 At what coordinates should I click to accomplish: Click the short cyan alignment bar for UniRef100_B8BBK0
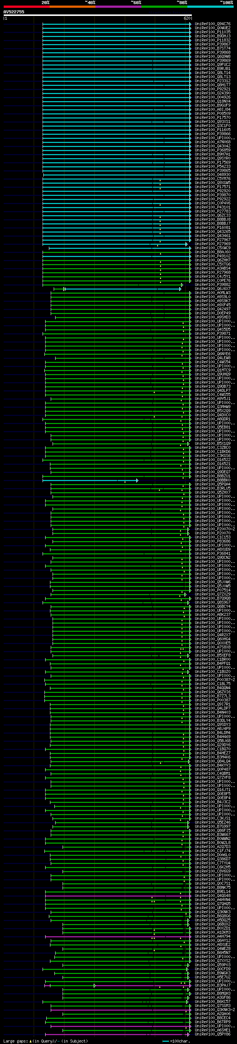tap(90, 480)
